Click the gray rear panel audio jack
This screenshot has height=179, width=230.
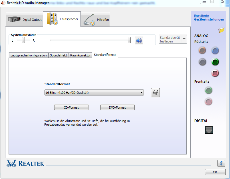[202, 62]
